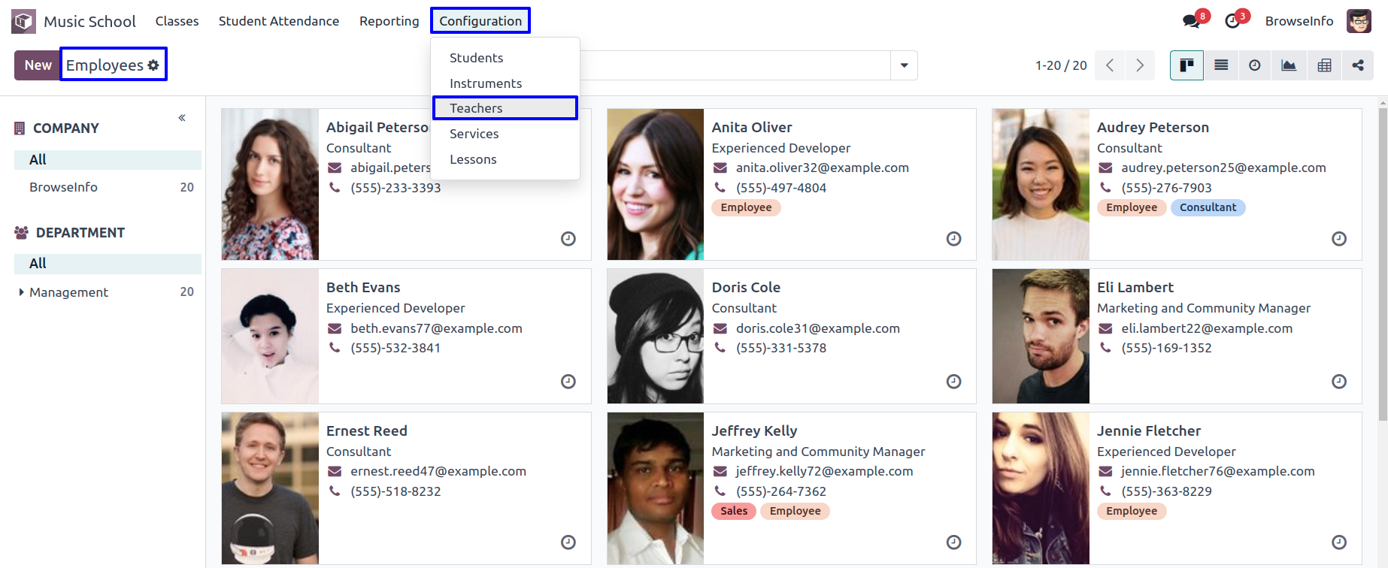Click the activity clock on the Audrey Peterson card
1388x568 pixels.
pos(1339,239)
